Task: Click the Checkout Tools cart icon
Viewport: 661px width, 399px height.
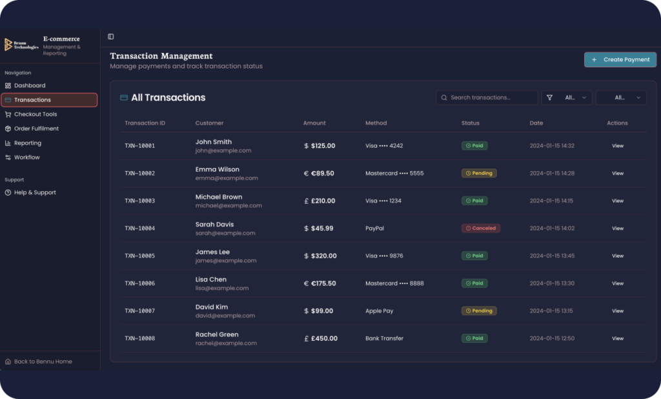Action: [8, 114]
